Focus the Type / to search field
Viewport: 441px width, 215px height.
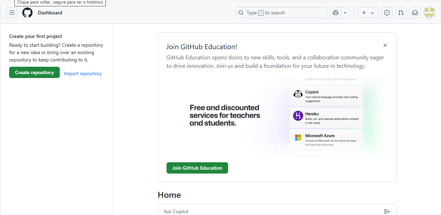[281, 13]
